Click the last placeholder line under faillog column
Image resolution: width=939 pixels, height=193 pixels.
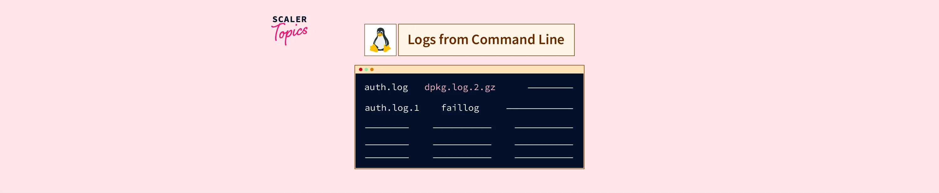(x=462, y=158)
